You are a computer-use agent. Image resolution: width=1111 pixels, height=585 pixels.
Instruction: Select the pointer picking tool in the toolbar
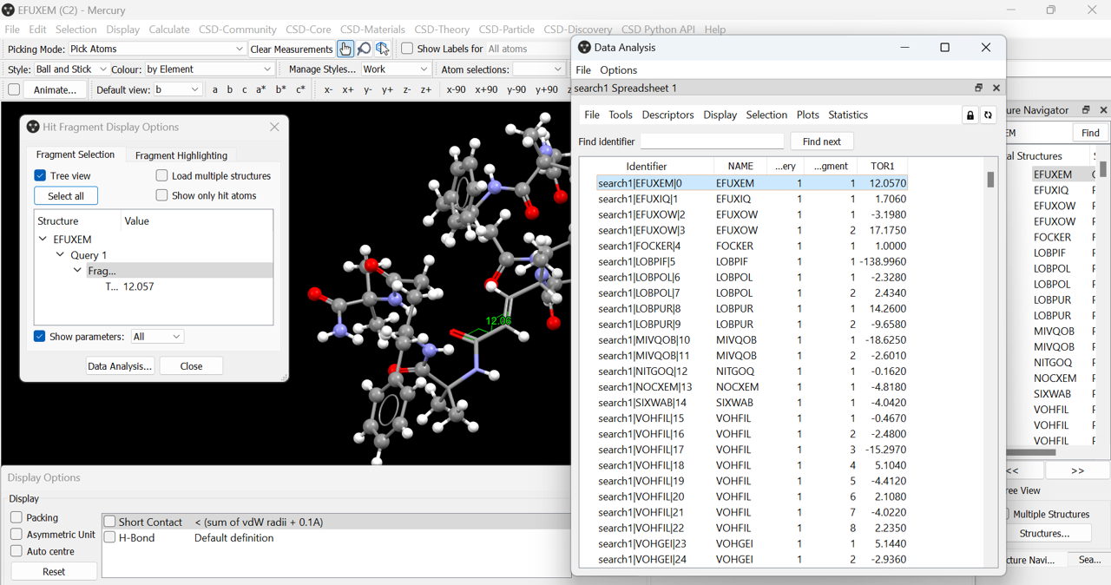coord(345,49)
